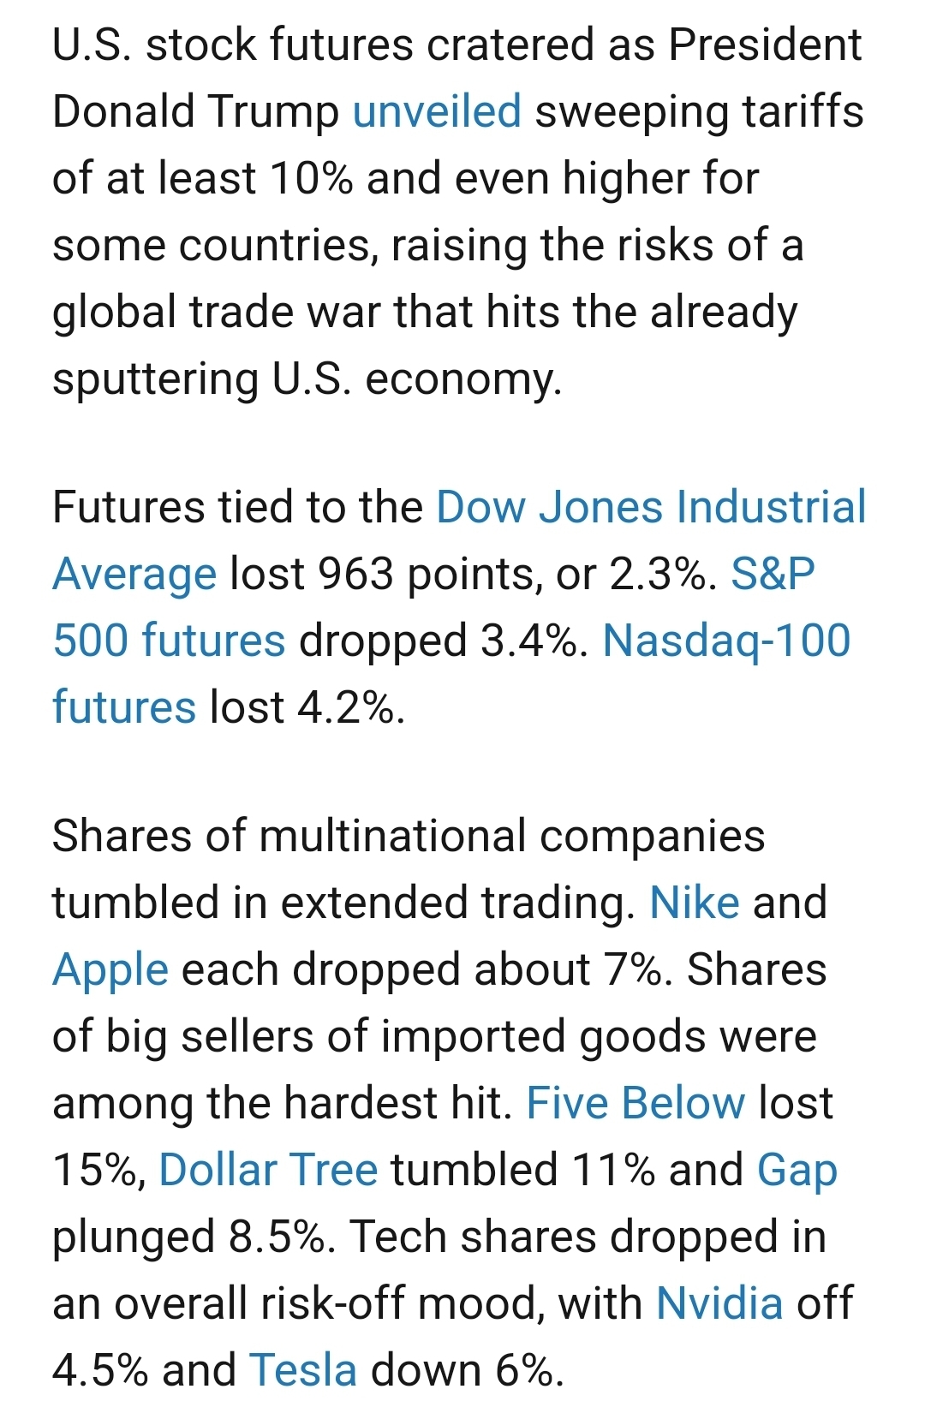
Task: Tap the Nike stock link
Action: point(694,903)
